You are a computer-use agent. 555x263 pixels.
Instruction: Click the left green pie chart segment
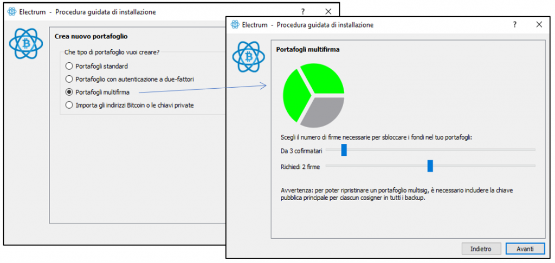(295, 95)
